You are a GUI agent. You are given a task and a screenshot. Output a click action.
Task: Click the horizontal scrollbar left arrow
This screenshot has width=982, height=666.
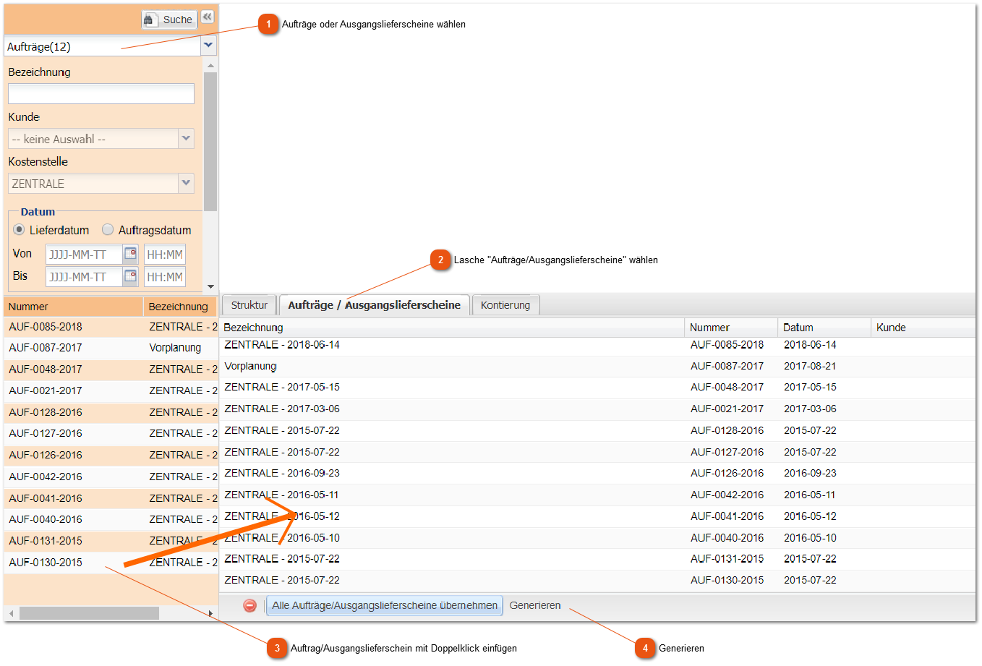pyautogui.click(x=11, y=613)
